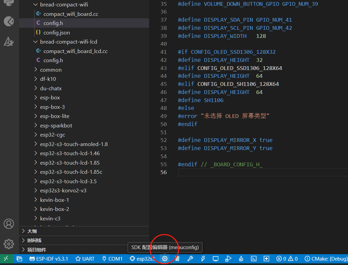The height and width of the screenshot is (265, 348).
Task: Open SDK configuration editor gear icon
Action: (x=165, y=259)
